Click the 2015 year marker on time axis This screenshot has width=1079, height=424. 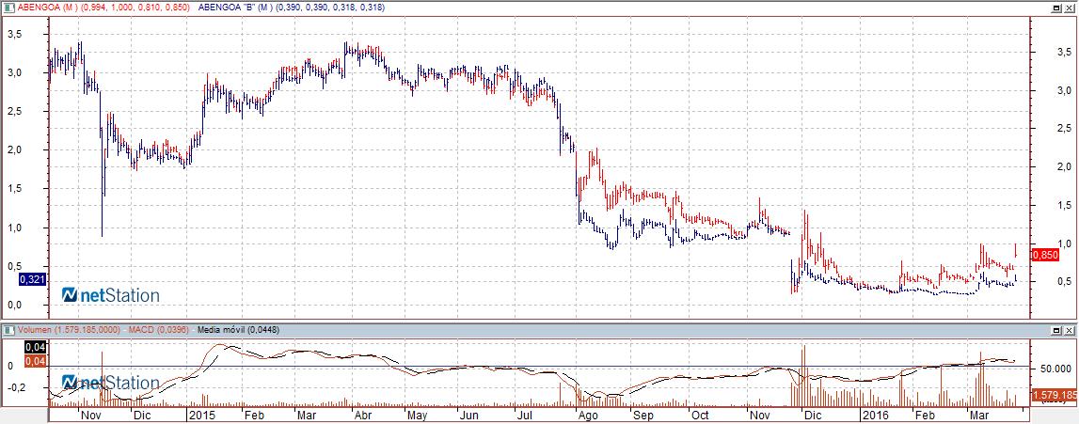pos(201,416)
